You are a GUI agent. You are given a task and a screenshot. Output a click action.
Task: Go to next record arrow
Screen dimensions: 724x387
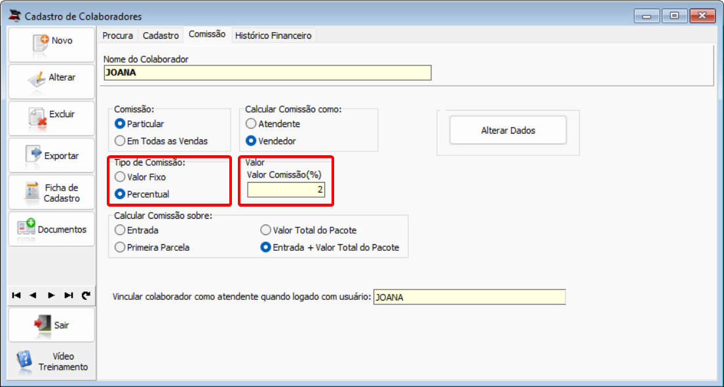pyautogui.click(x=51, y=295)
